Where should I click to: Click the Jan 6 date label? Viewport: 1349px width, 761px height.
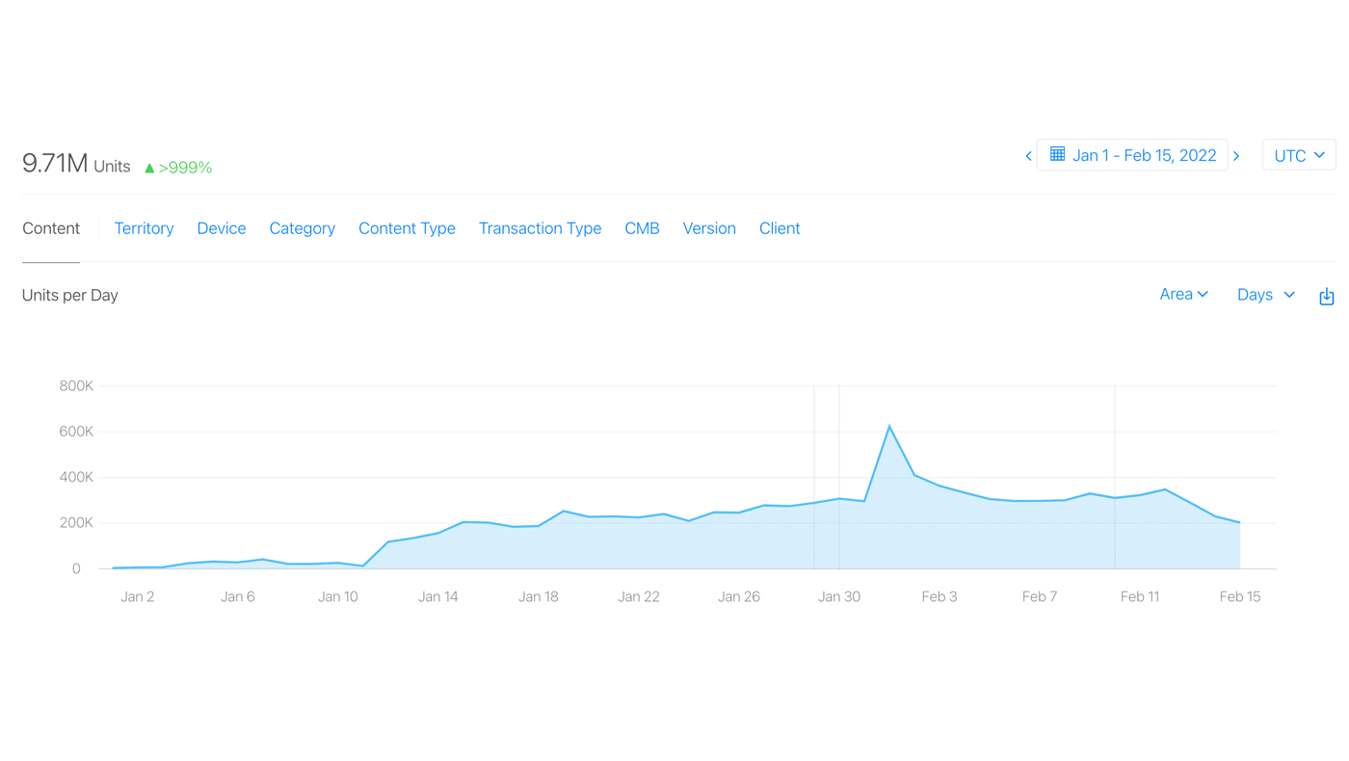click(238, 597)
